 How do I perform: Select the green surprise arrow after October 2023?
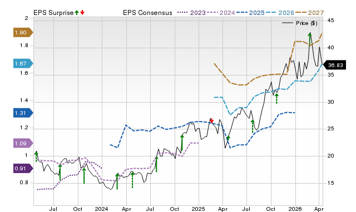pyautogui.click(x=84, y=175)
